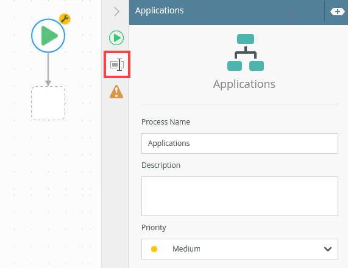This screenshot has height=268, width=348.
Task: Show process warnings via triangle icon
Action: coord(116,92)
